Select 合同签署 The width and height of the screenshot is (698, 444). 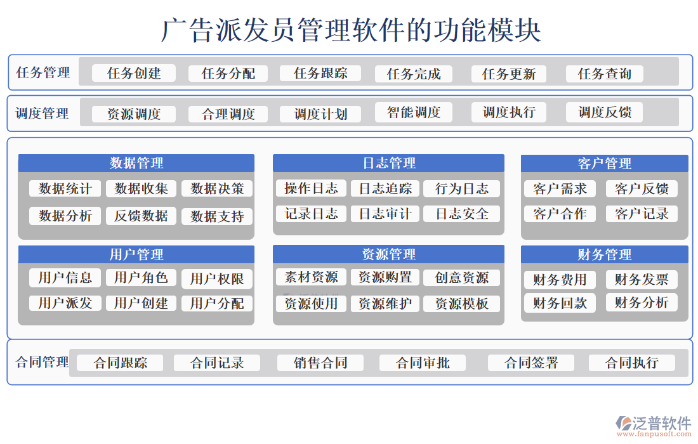point(530,362)
